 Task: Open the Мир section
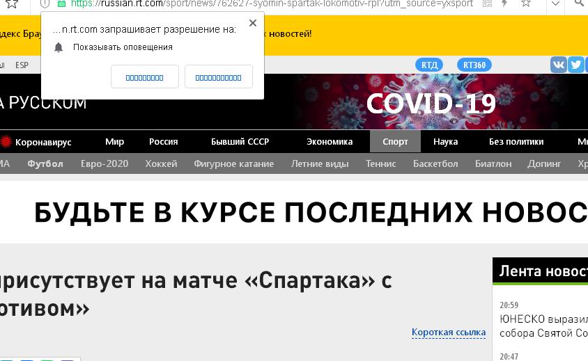click(x=115, y=142)
